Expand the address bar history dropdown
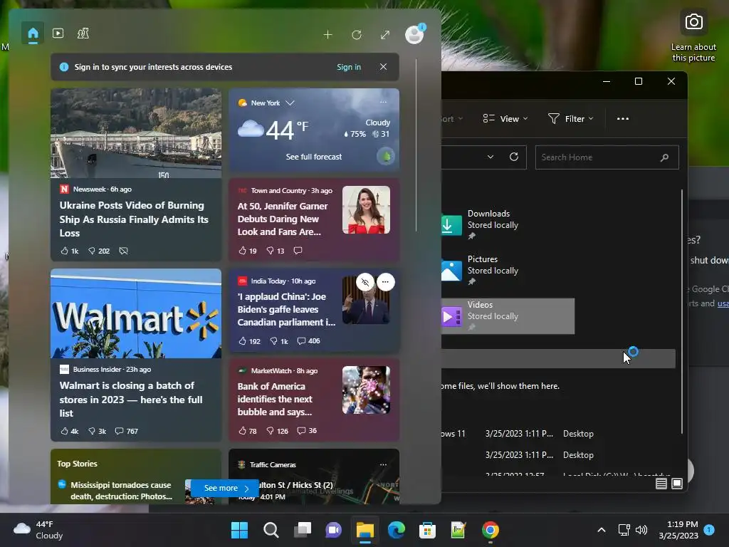This screenshot has width=729, height=547. tap(490, 157)
